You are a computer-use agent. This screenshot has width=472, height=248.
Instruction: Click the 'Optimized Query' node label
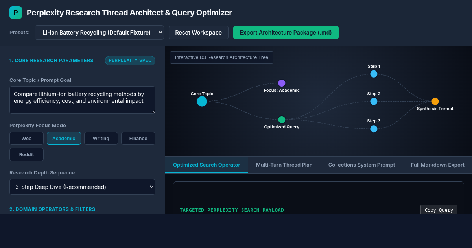(x=282, y=127)
